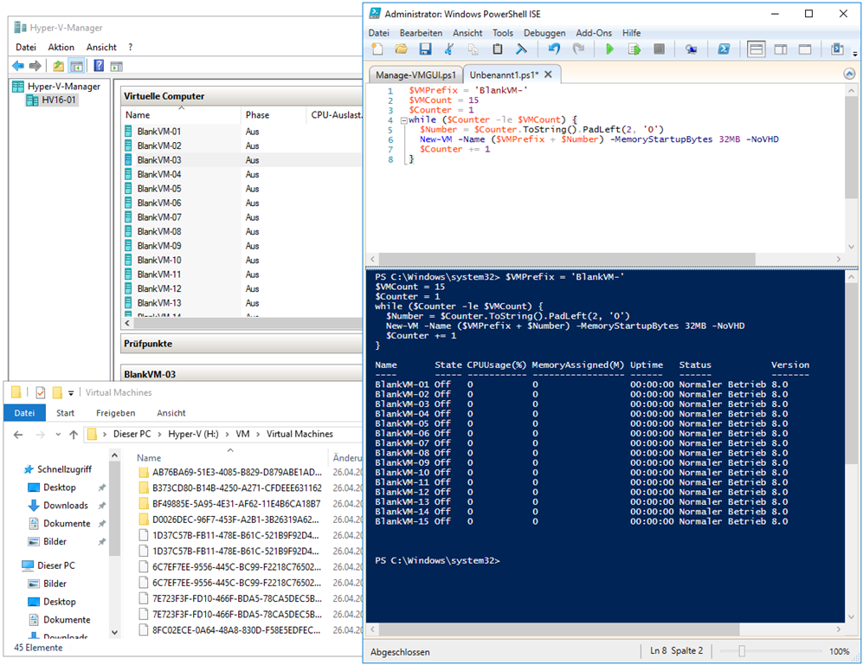Clear the console pane with the brush icon
The image size is (863, 665).
tap(521, 49)
